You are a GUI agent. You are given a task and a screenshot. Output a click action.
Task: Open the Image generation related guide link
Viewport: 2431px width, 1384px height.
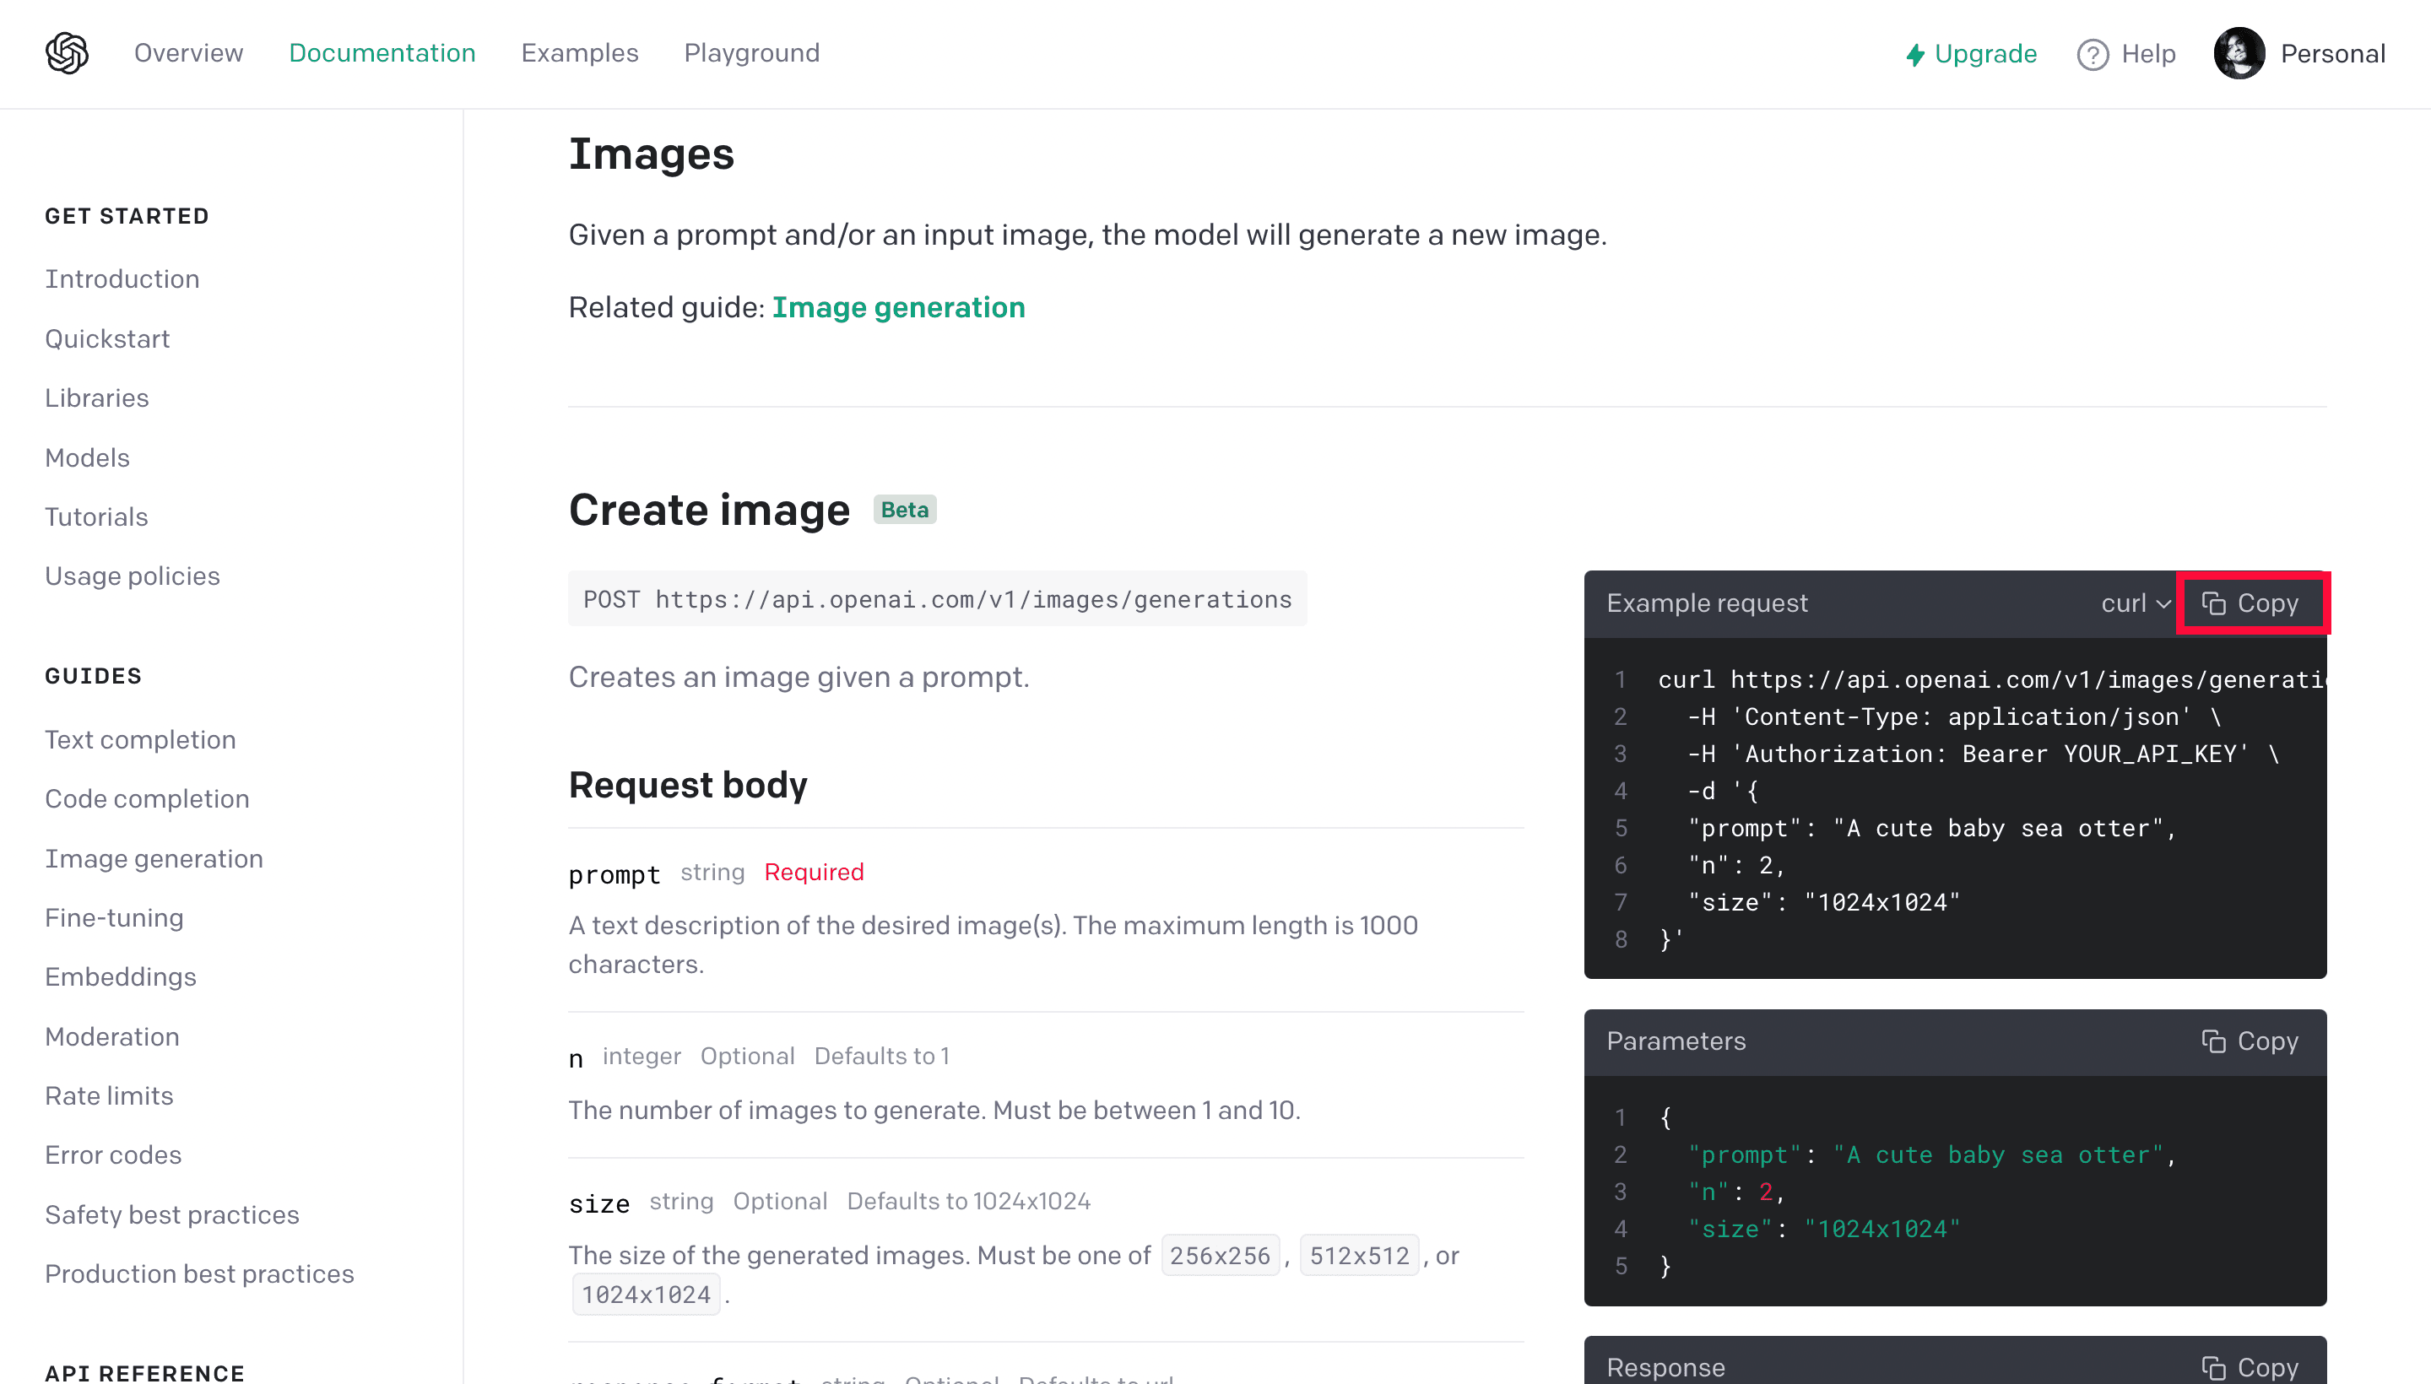(898, 305)
